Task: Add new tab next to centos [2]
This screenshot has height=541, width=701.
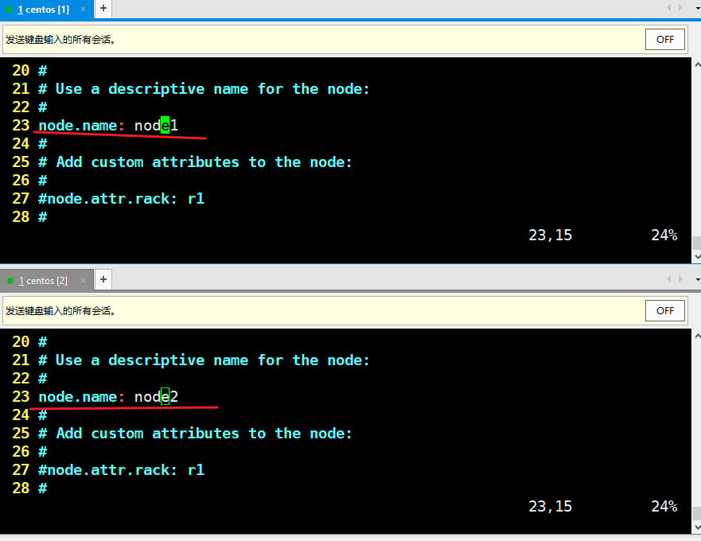Action: (103, 280)
